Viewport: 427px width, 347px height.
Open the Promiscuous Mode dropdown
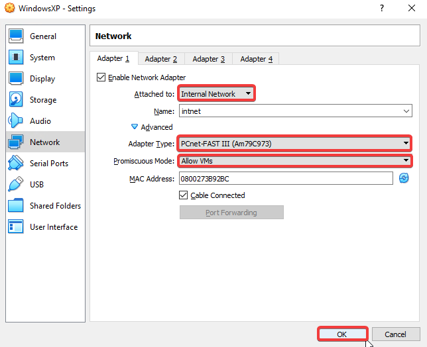[x=295, y=161]
